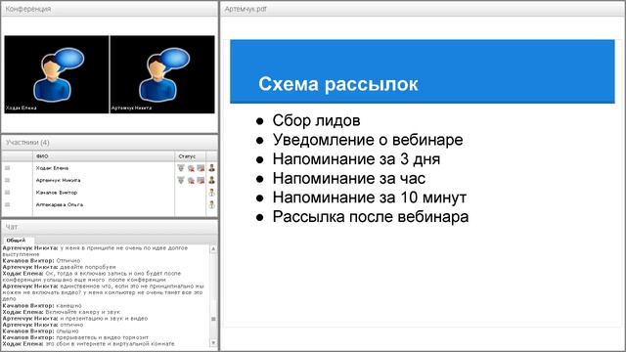Viewport: 626px width, 352px height.
Task: Click chat message 'давайте попробуем'
Action: [88, 267]
